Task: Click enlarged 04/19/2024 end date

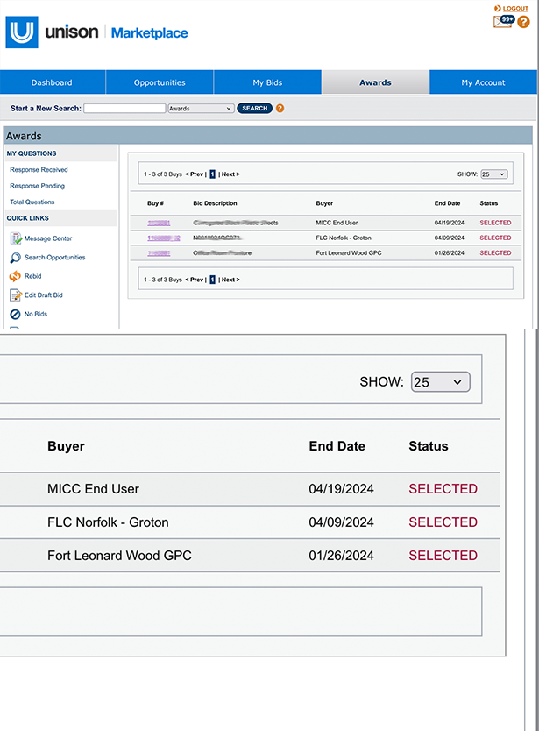Action: click(x=341, y=488)
